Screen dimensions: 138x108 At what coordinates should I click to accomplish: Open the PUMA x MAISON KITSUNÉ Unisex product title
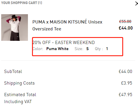tap(67, 22)
